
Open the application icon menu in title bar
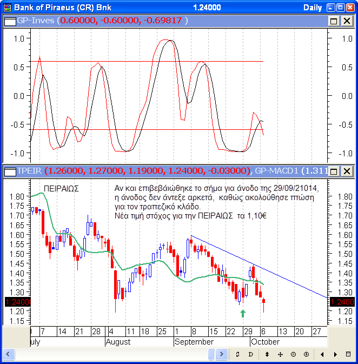pyautogui.click(x=6, y=7)
